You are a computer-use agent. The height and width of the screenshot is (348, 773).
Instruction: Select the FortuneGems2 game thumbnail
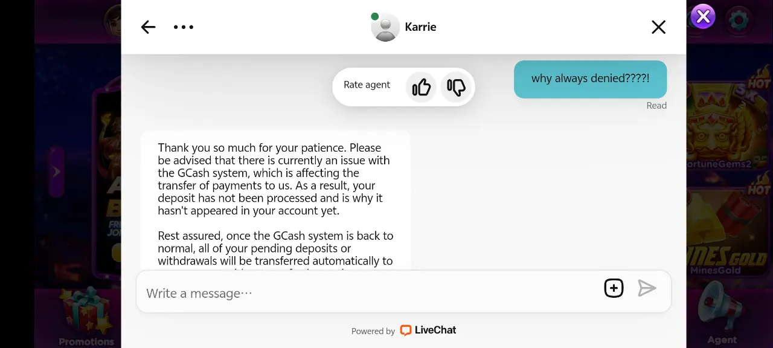coord(729,121)
